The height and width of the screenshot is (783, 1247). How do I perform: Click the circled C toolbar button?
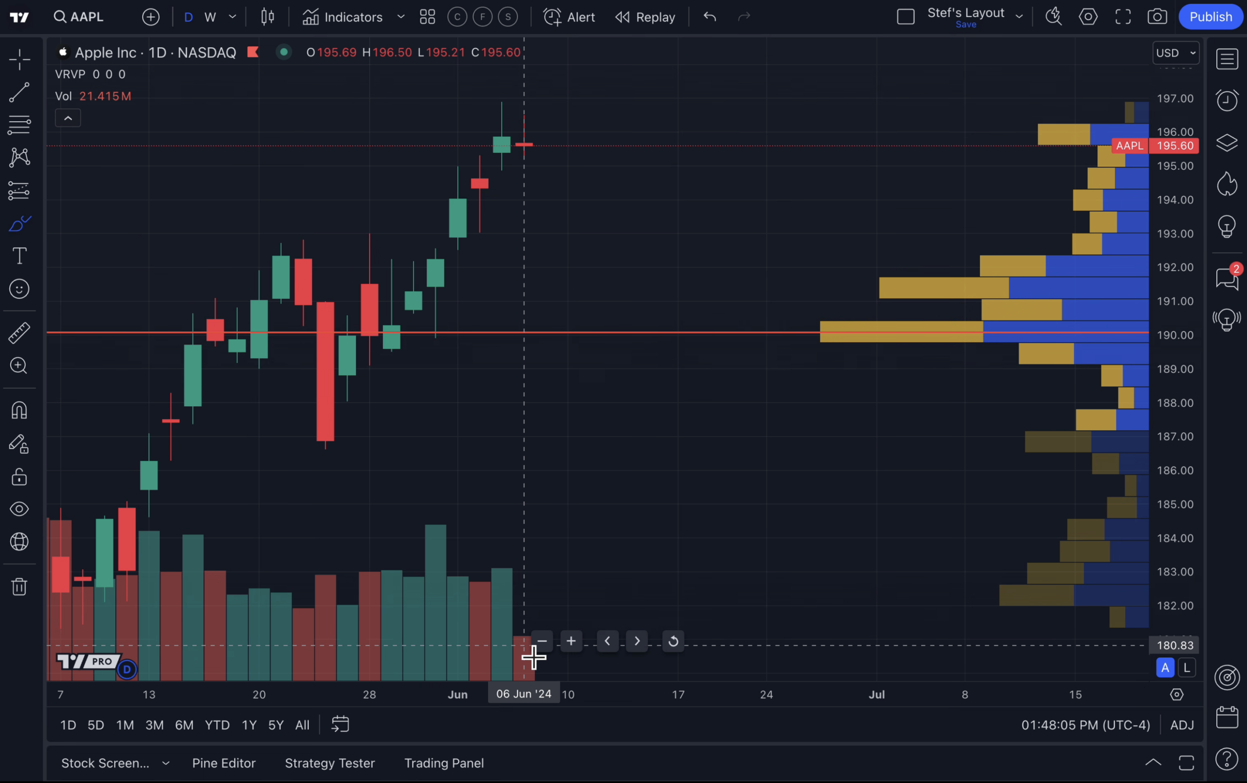click(x=457, y=17)
